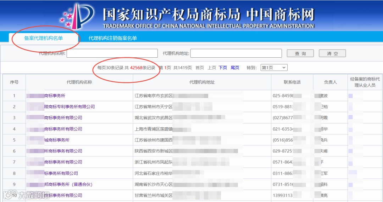
Task: Select address cell 浙江省杭州市凤起东
Action: (154, 162)
